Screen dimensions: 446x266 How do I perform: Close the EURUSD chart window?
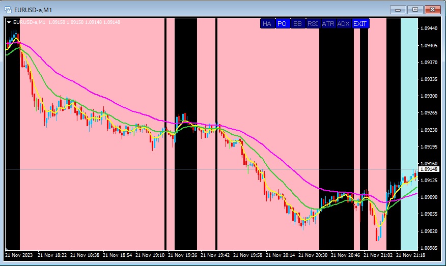(432, 10)
